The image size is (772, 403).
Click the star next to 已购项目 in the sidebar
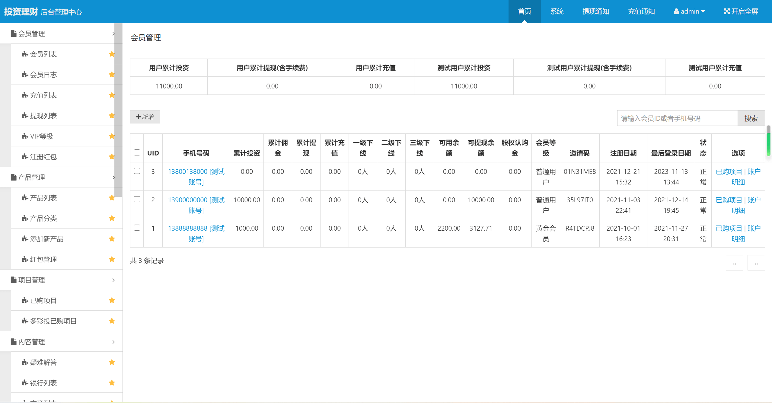coord(112,300)
